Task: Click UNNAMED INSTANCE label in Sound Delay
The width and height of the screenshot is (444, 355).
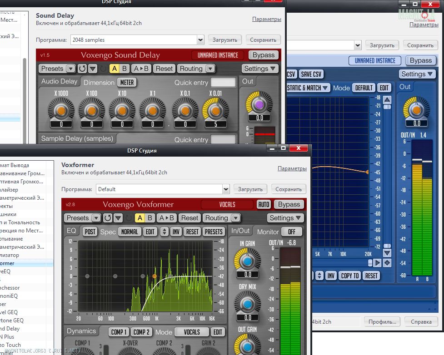Action: coord(218,55)
